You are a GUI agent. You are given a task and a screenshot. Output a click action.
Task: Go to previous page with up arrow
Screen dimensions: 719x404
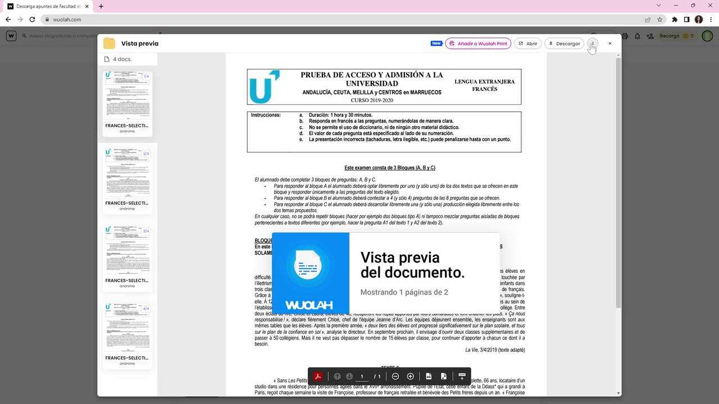pyautogui.click(x=338, y=376)
